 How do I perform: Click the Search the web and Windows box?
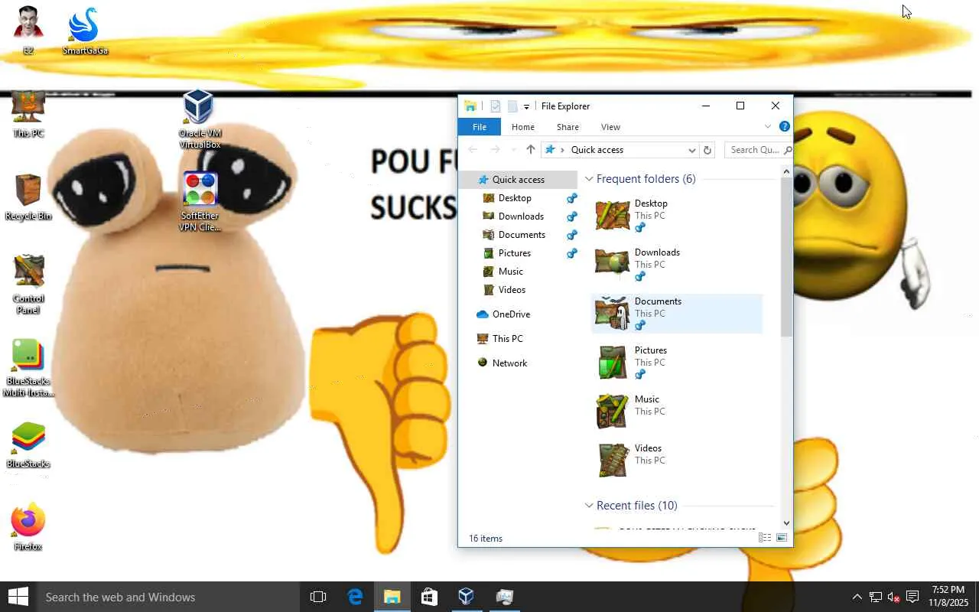point(168,597)
